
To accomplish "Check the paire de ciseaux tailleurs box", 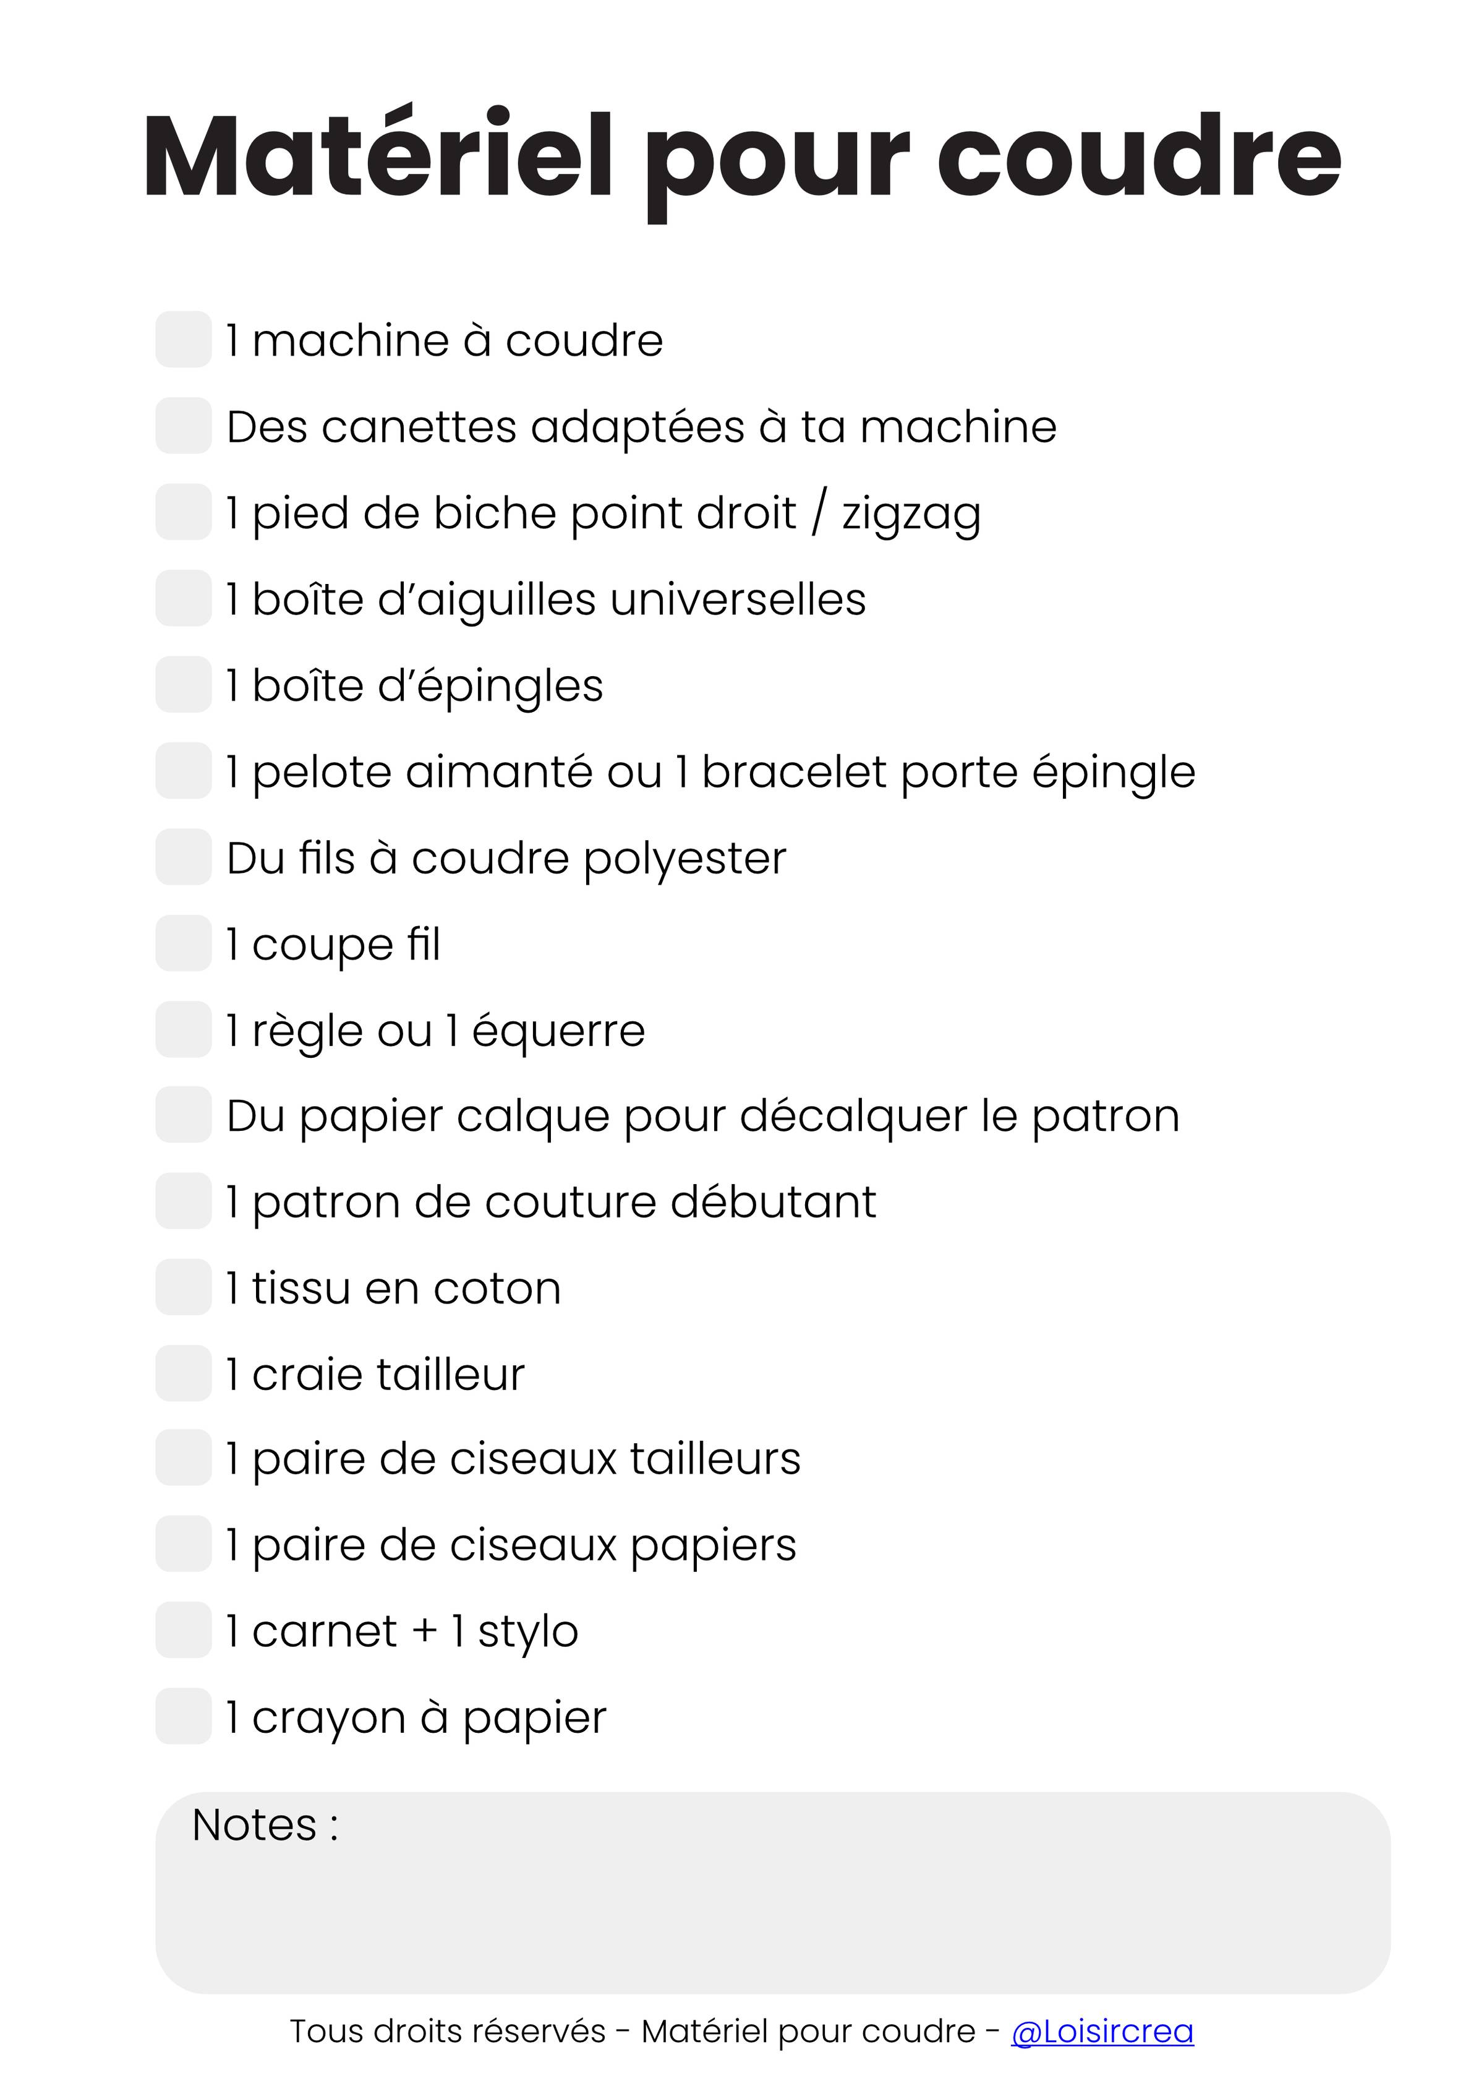I will (184, 1458).
